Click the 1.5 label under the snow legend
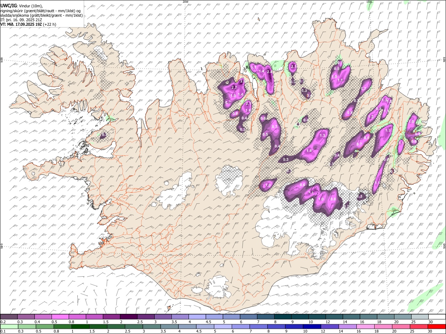Image resolution: width=446 pixels, height=334 pixels. (105, 322)
